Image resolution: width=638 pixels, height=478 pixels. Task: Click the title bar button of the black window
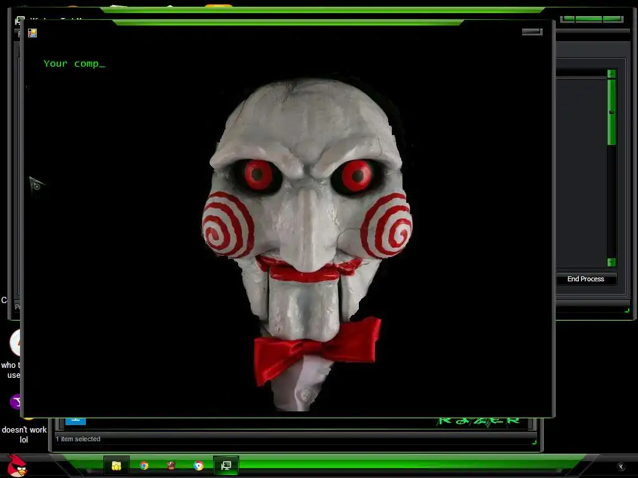tap(532, 32)
